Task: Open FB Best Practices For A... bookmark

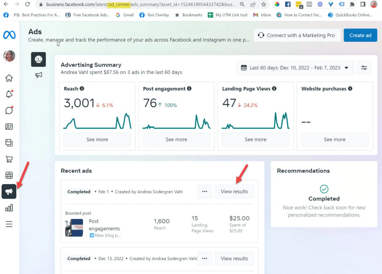Action: pyautogui.click(x=37, y=15)
